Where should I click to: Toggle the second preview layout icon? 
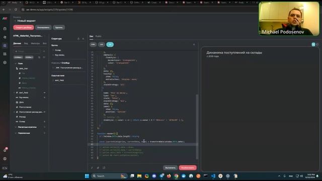tap(317, 44)
